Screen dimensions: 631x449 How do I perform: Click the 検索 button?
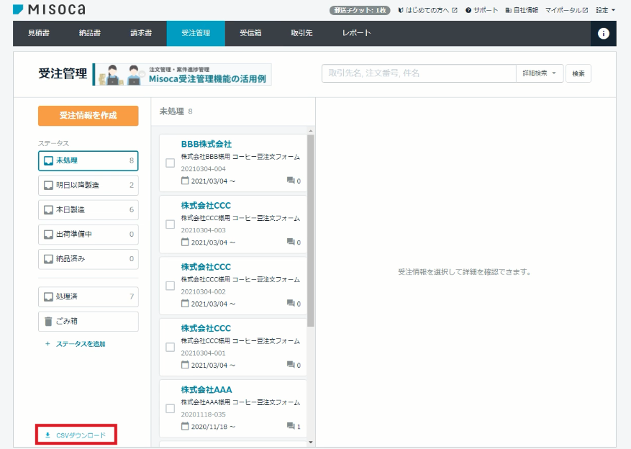(578, 73)
